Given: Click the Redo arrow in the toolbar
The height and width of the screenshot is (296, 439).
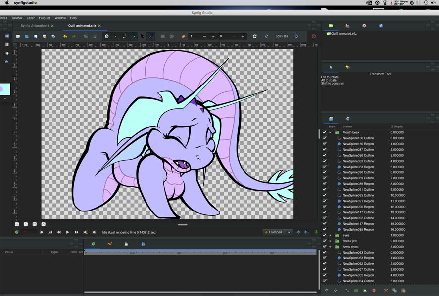Looking at the screenshot, I should (x=74, y=36).
